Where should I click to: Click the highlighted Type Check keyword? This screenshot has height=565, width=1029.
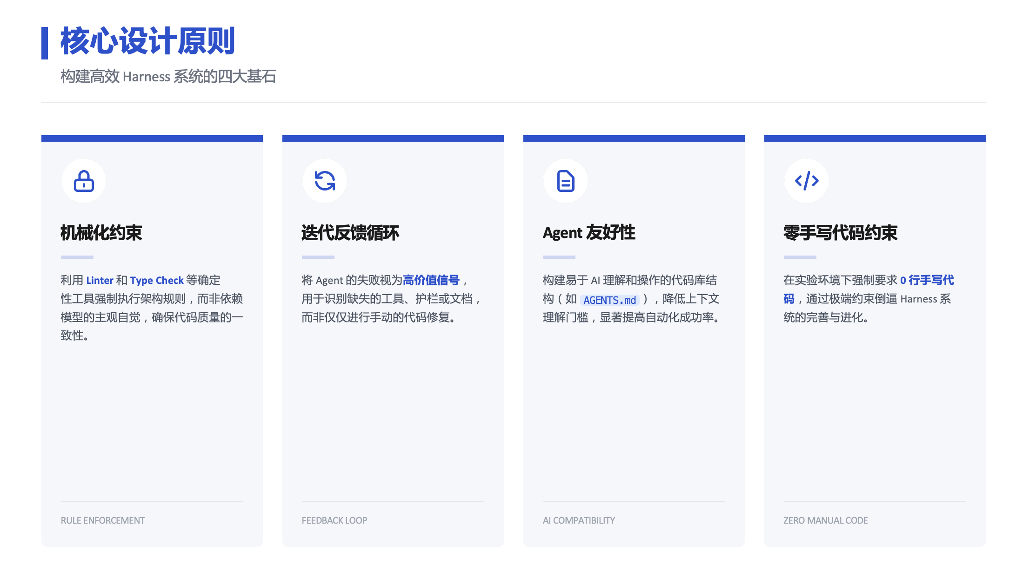157,280
